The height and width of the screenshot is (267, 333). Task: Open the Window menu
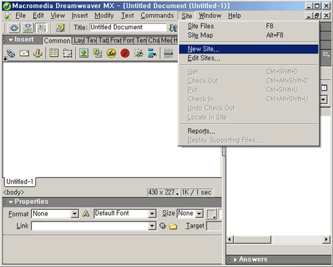pyautogui.click(x=210, y=16)
